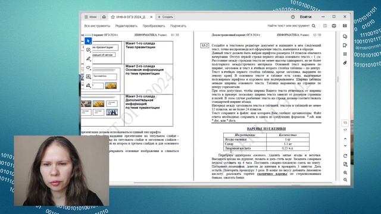Viewport: 381px width, 214px height.
Task: Switch to the ИНФ-9 ОГЭ 2024 tab
Action: point(131,17)
